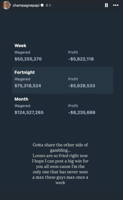The image size is (123, 200).
Task: Pause the story playback
Action: (x=106, y=5)
